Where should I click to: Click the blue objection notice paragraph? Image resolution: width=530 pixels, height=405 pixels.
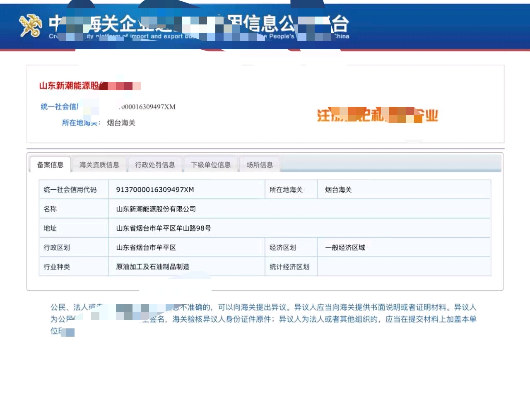(x=263, y=319)
